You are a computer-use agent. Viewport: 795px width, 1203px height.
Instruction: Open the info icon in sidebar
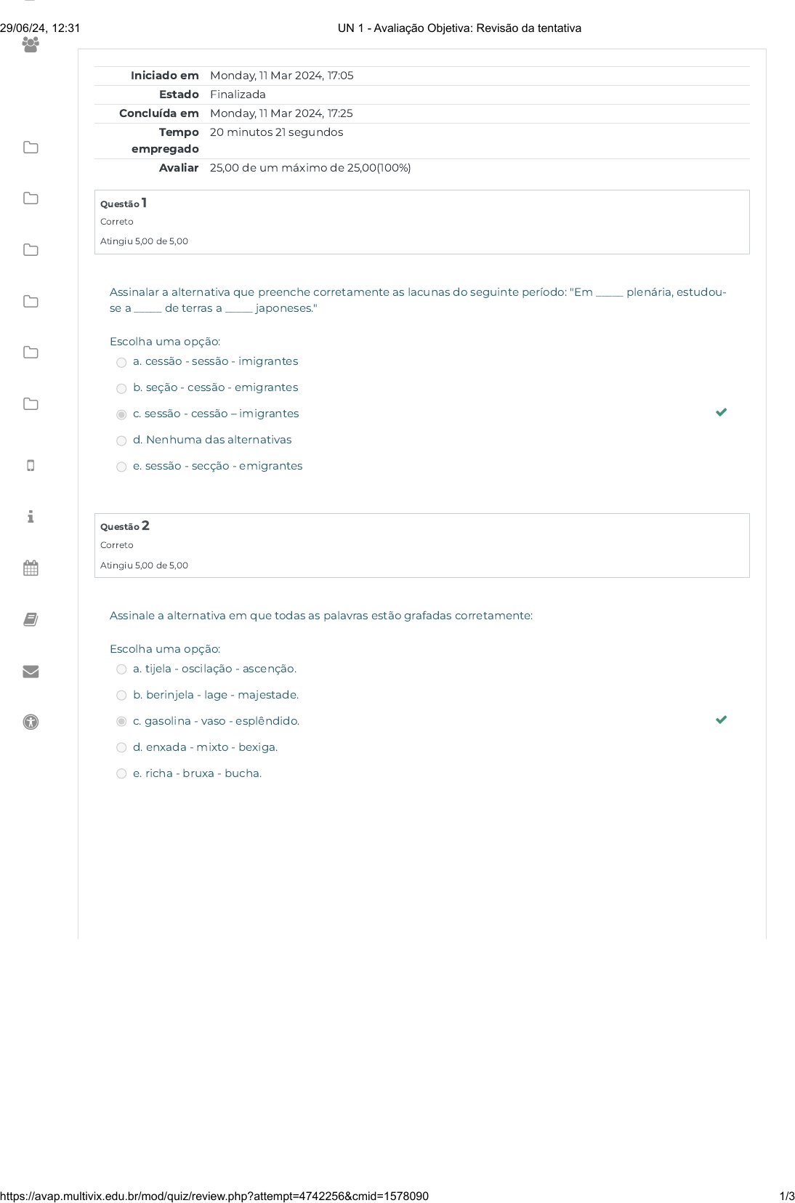(x=31, y=517)
